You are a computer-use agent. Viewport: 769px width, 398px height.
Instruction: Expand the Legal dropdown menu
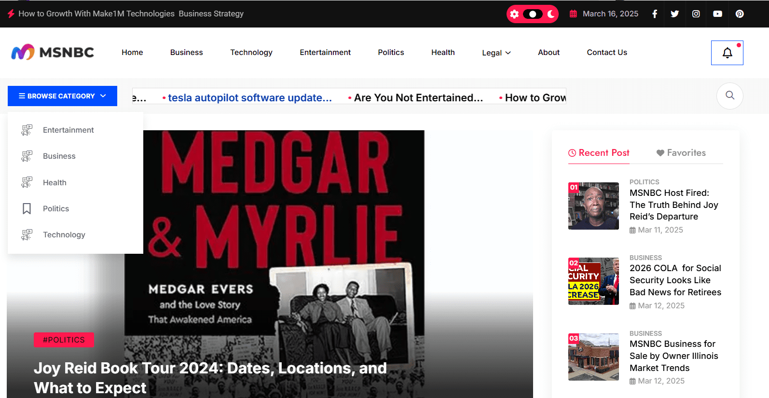[496, 53]
